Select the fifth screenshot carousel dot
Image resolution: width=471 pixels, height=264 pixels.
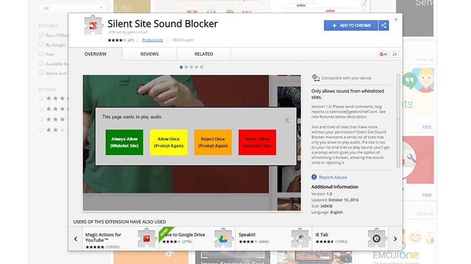click(x=201, y=67)
